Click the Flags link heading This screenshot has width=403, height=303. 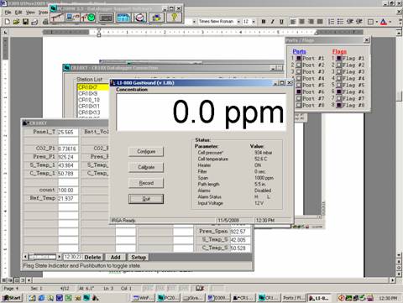click(x=339, y=51)
